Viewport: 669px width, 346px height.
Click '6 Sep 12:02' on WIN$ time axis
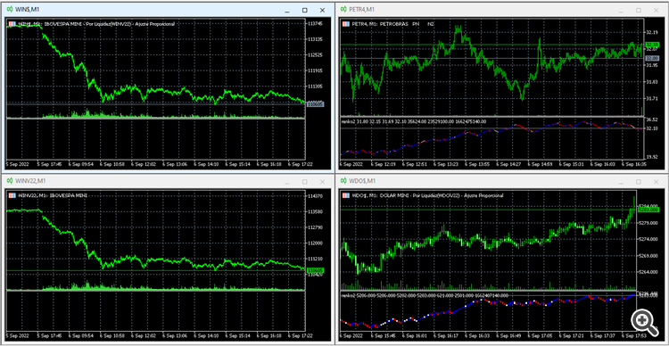pos(143,164)
